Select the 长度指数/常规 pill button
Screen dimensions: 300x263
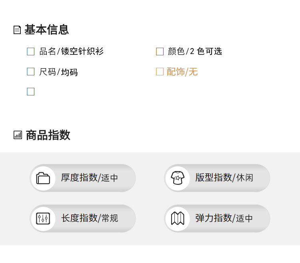coord(83,218)
